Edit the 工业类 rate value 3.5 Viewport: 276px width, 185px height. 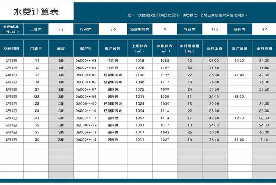[61, 29]
